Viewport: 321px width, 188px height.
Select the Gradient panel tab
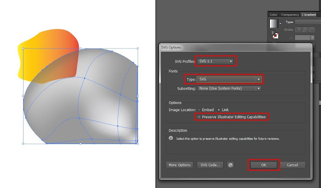click(x=309, y=14)
